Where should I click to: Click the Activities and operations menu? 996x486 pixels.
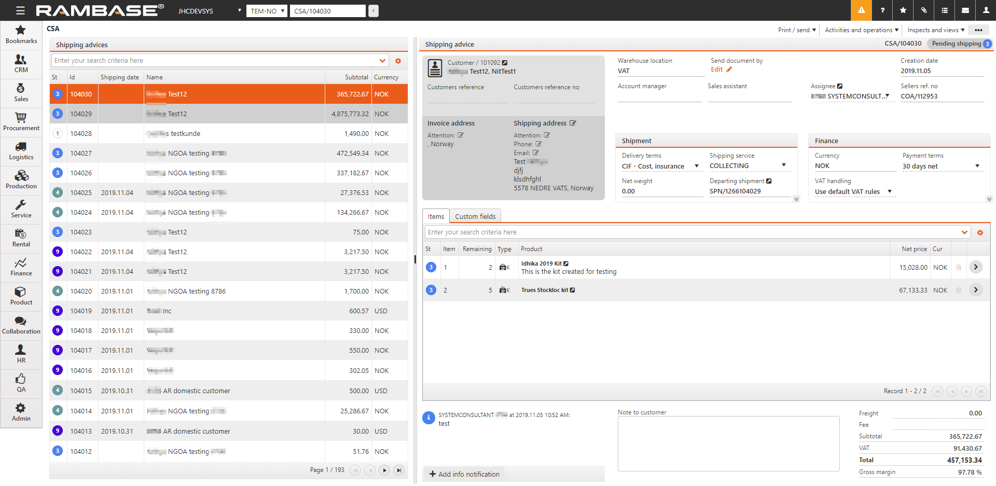pyautogui.click(x=861, y=30)
